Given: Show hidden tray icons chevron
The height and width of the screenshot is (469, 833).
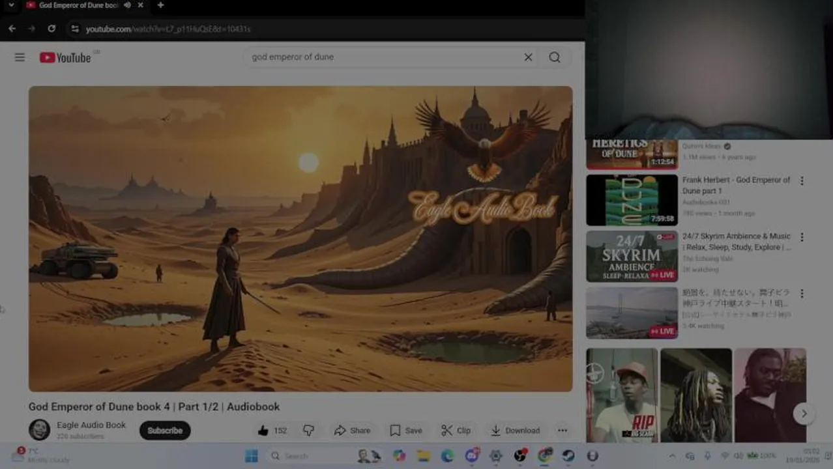Looking at the screenshot, I should coord(672,456).
